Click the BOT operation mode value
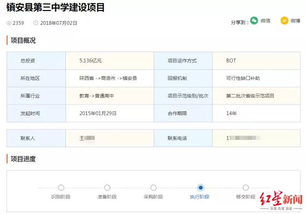This screenshot has width=306, height=214. coord(231,61)
